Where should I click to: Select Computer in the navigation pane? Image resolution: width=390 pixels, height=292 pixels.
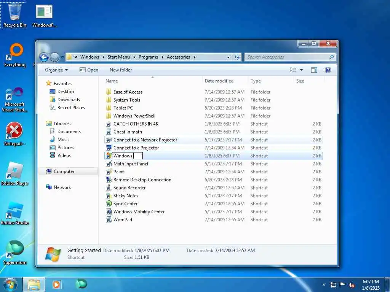pos(69,171)
